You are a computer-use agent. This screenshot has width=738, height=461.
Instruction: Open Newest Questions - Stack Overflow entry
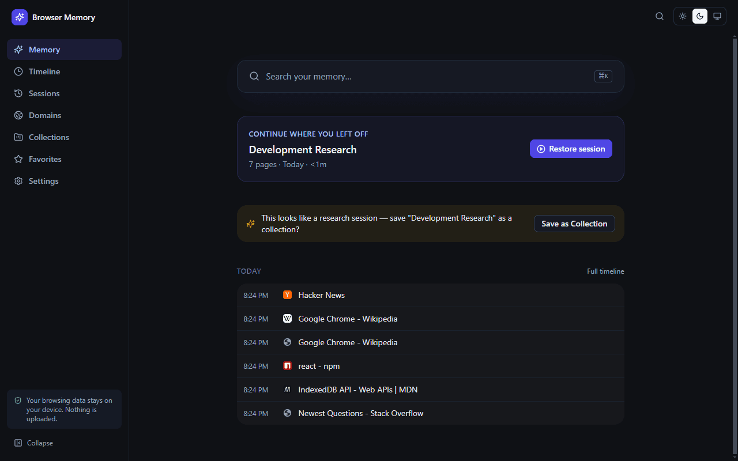[431, 413]
